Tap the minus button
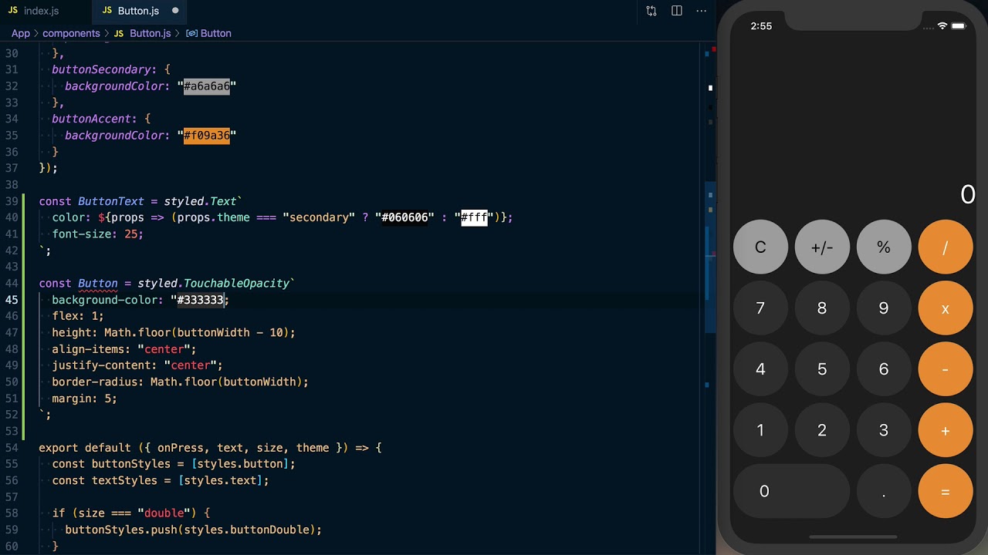Screen dimensions: 988x555 tap(946, 369)
